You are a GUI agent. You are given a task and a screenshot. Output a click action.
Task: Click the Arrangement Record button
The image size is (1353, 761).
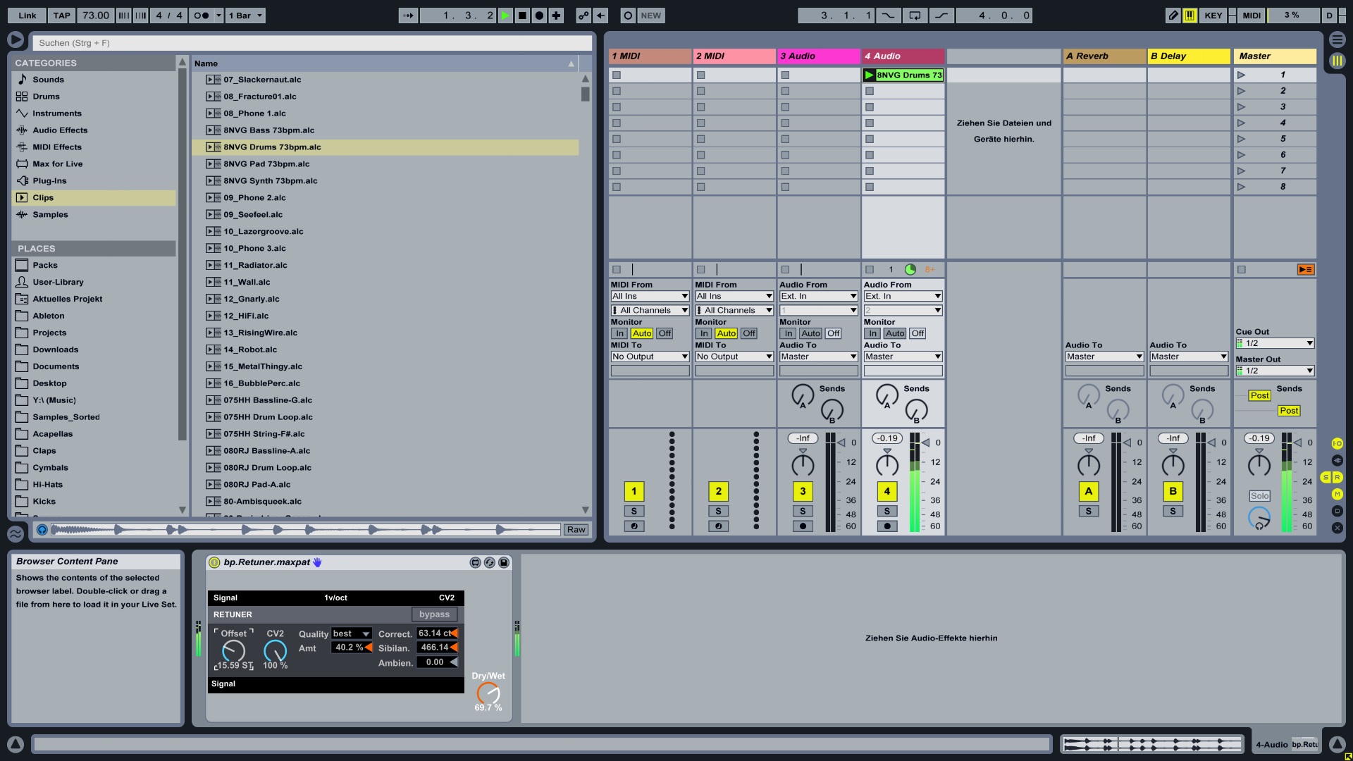[539, 16]
